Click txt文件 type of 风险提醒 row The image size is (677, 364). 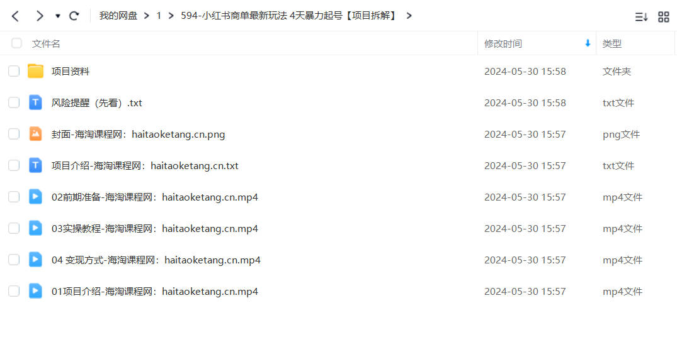[618, 103]
